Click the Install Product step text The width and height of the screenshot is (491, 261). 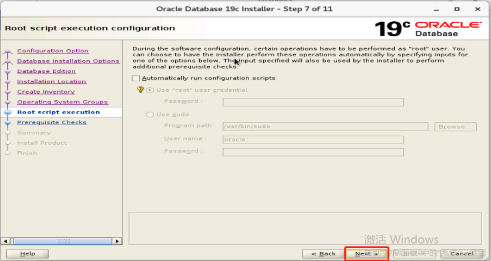[x=42, y=143]
